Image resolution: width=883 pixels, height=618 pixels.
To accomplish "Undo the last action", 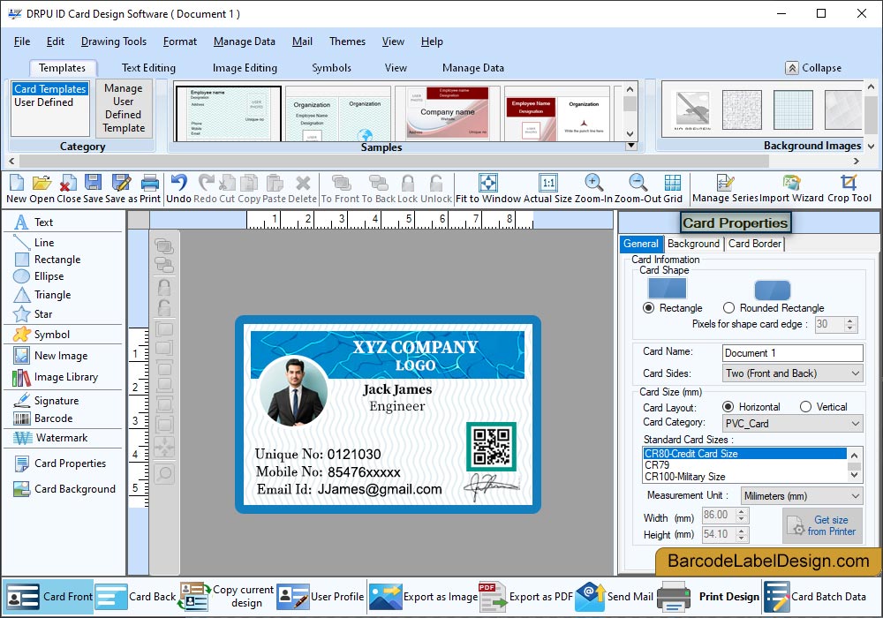I will pyautogui.click(x=178, y=183).
